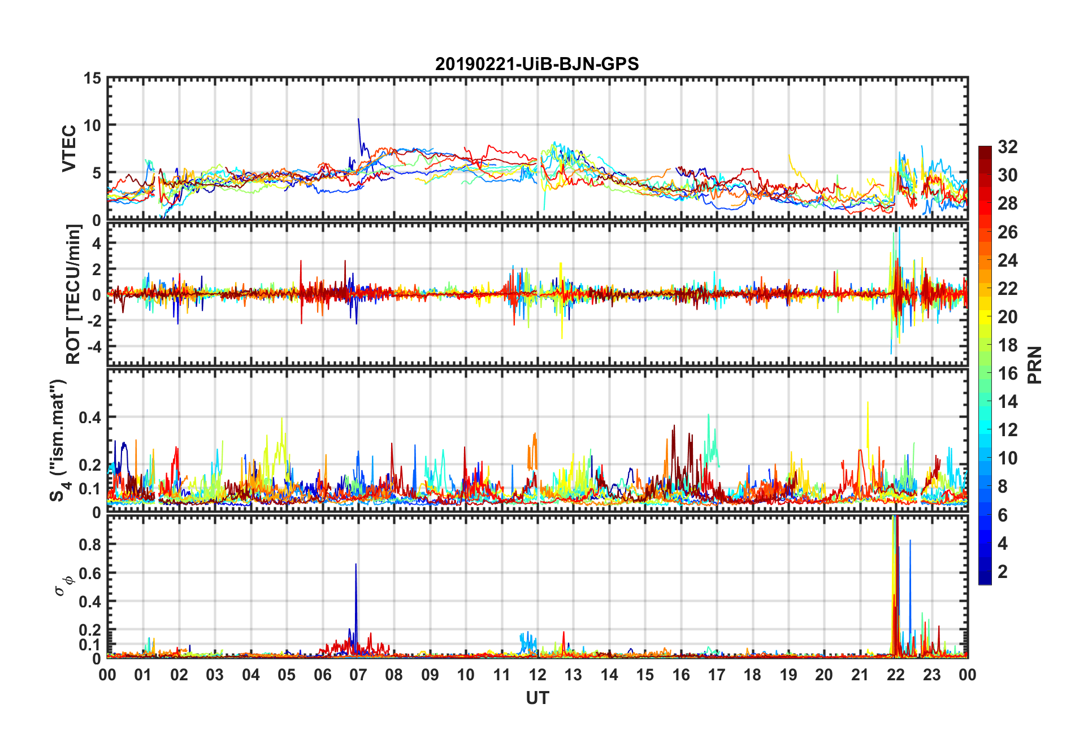Click colorbar tick label "2"
Screen dimensions: 1075x730
1003,571
